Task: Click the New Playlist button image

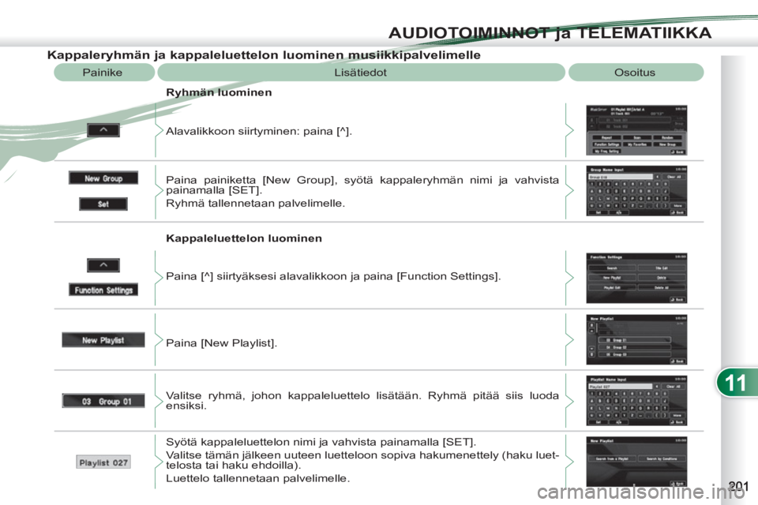Action: [103, 340]
